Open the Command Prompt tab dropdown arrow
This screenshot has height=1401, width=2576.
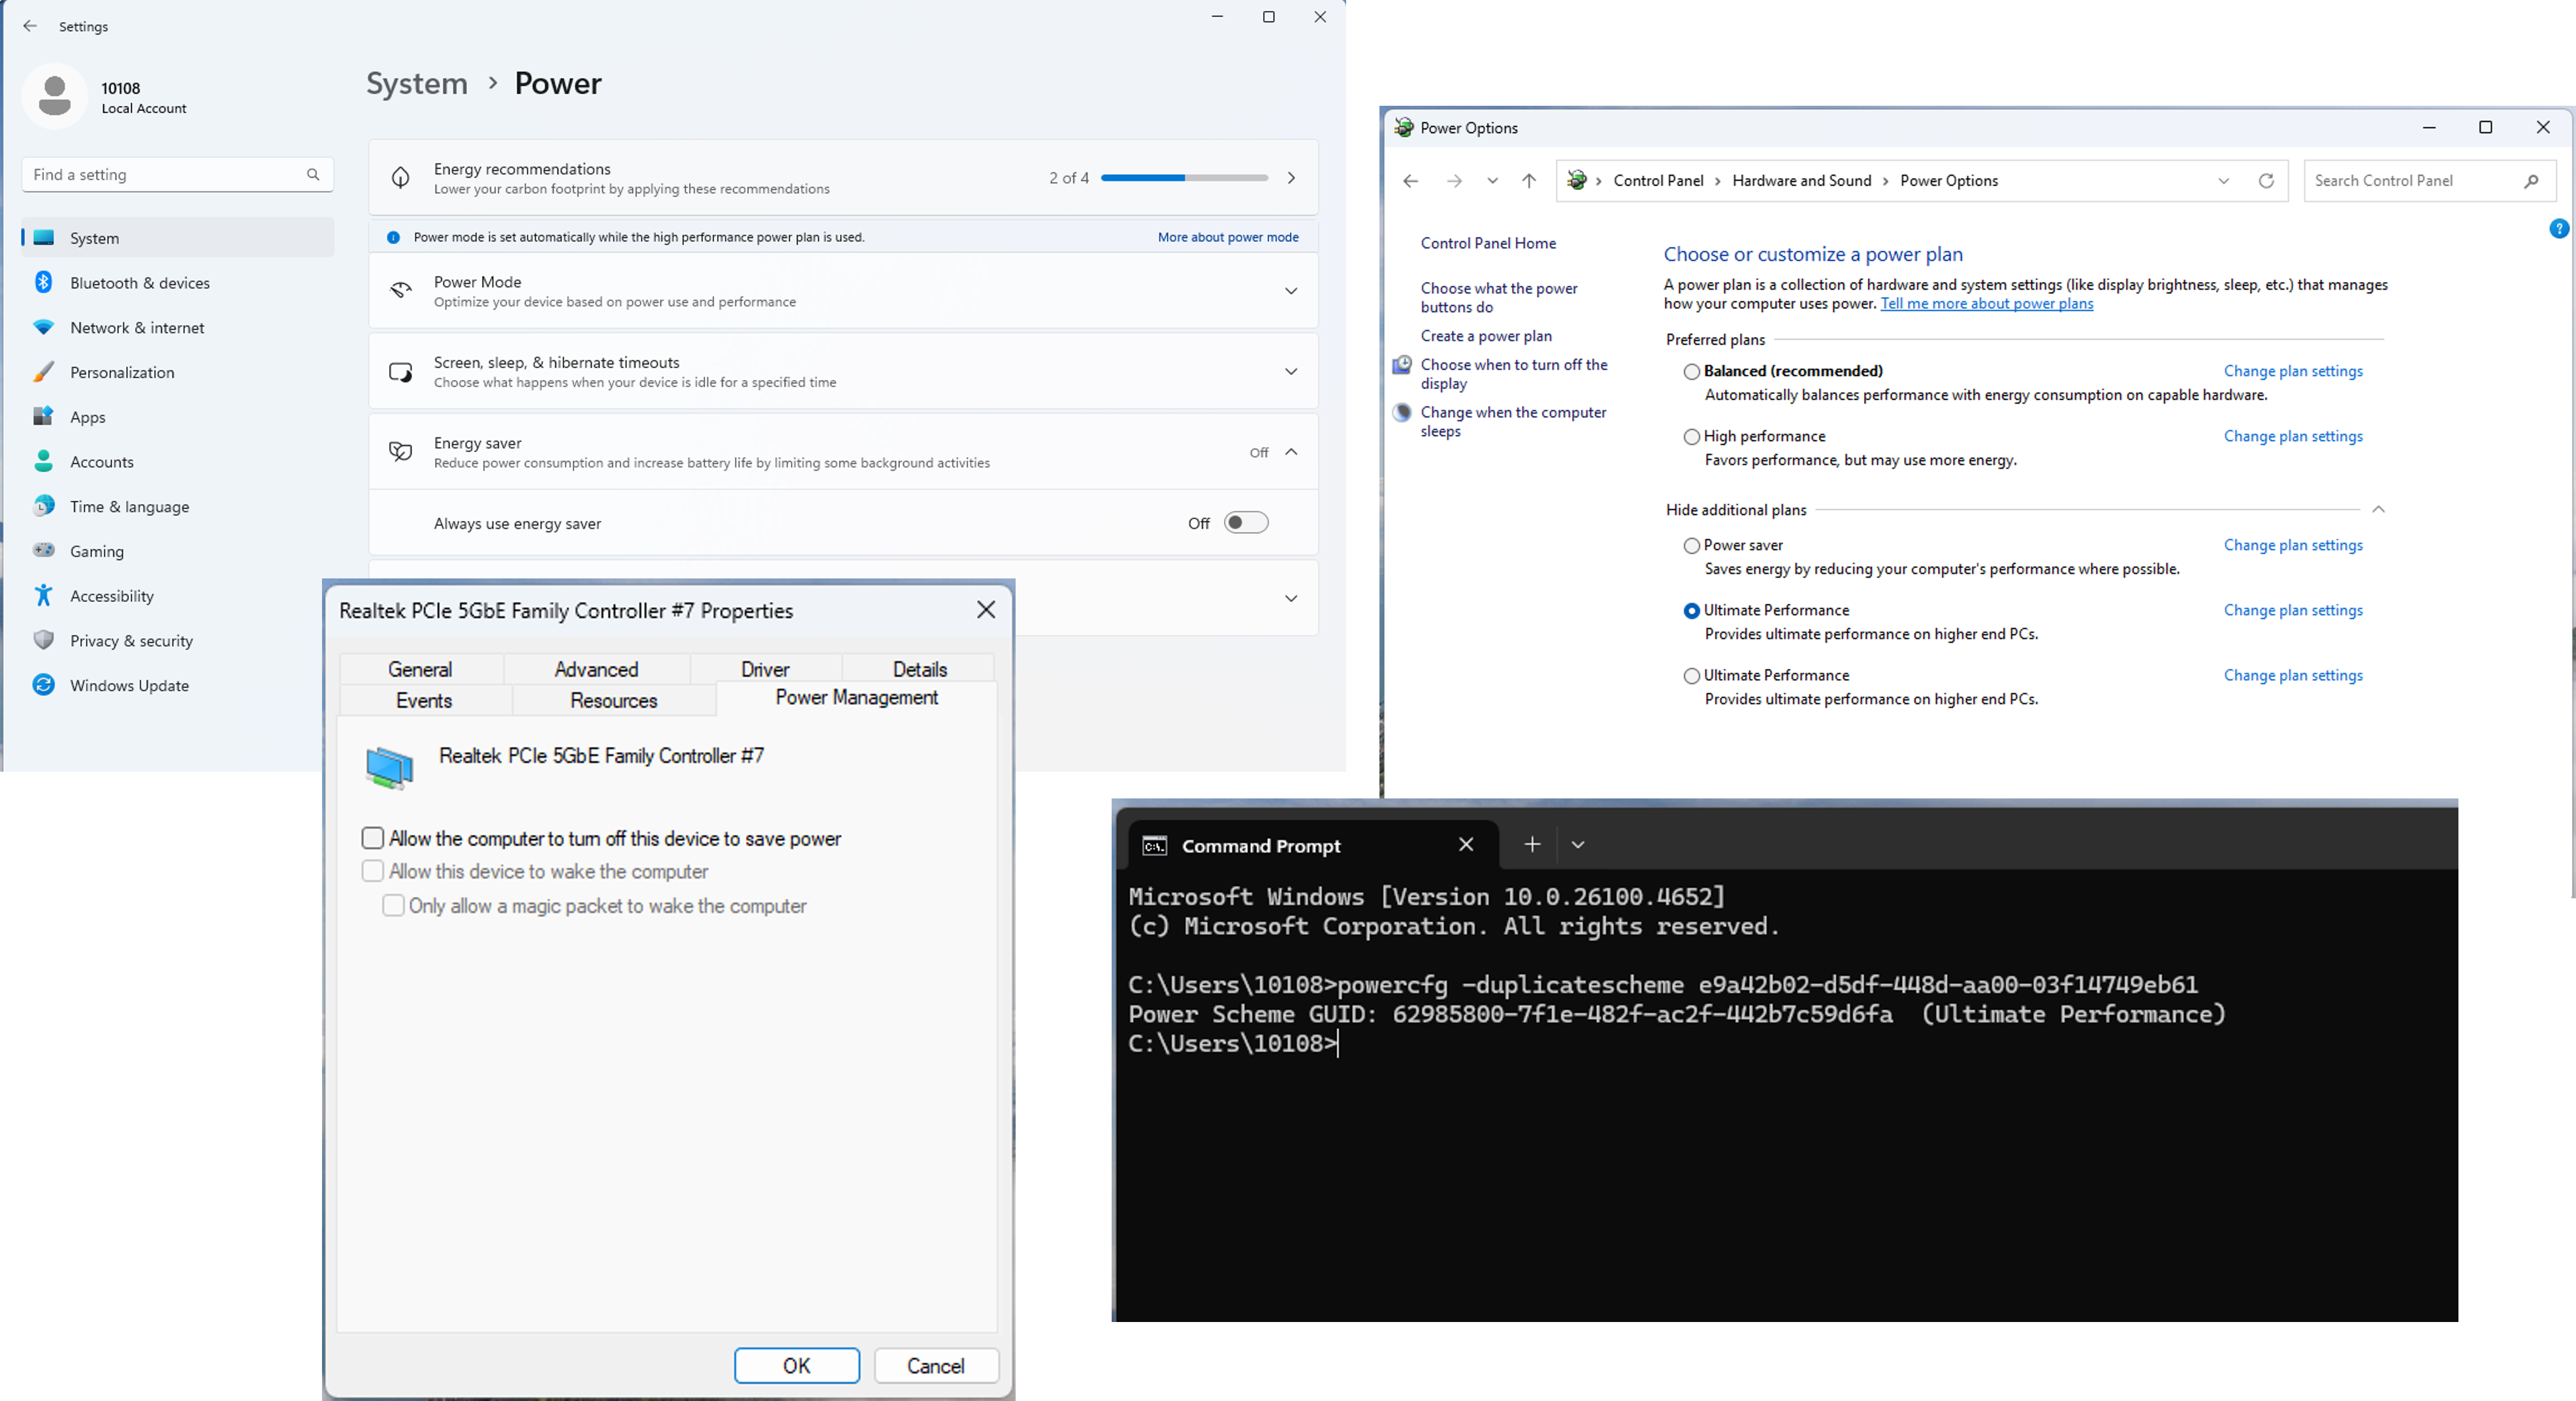click(1577, 844)
